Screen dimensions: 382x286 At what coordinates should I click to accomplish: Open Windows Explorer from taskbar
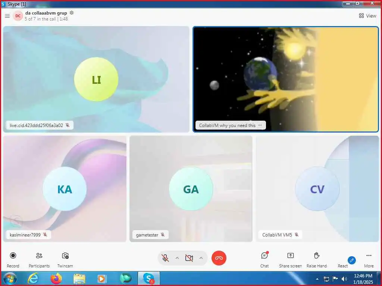click(x=79, y=279)
